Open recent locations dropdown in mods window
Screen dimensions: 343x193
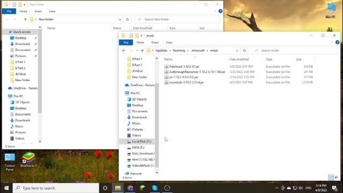137,50
